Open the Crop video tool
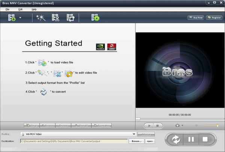225x152 pixels. pyautogui.click(x=70, y=18)
